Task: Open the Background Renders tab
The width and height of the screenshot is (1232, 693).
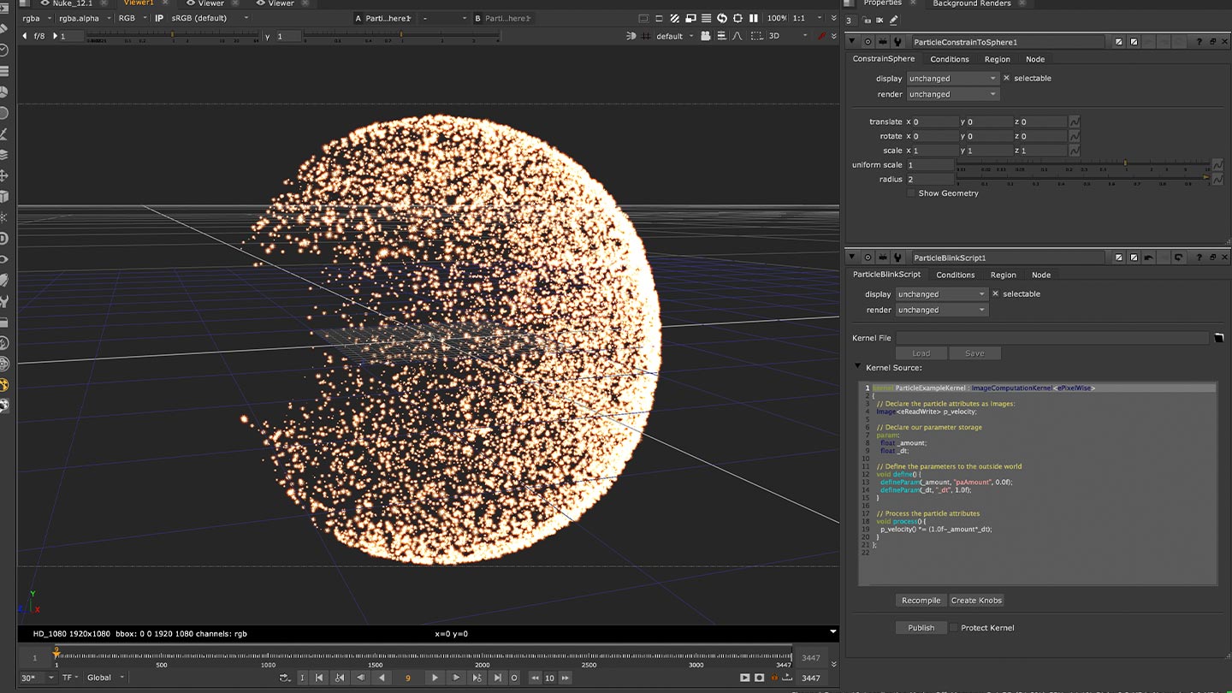Action: 971,4
